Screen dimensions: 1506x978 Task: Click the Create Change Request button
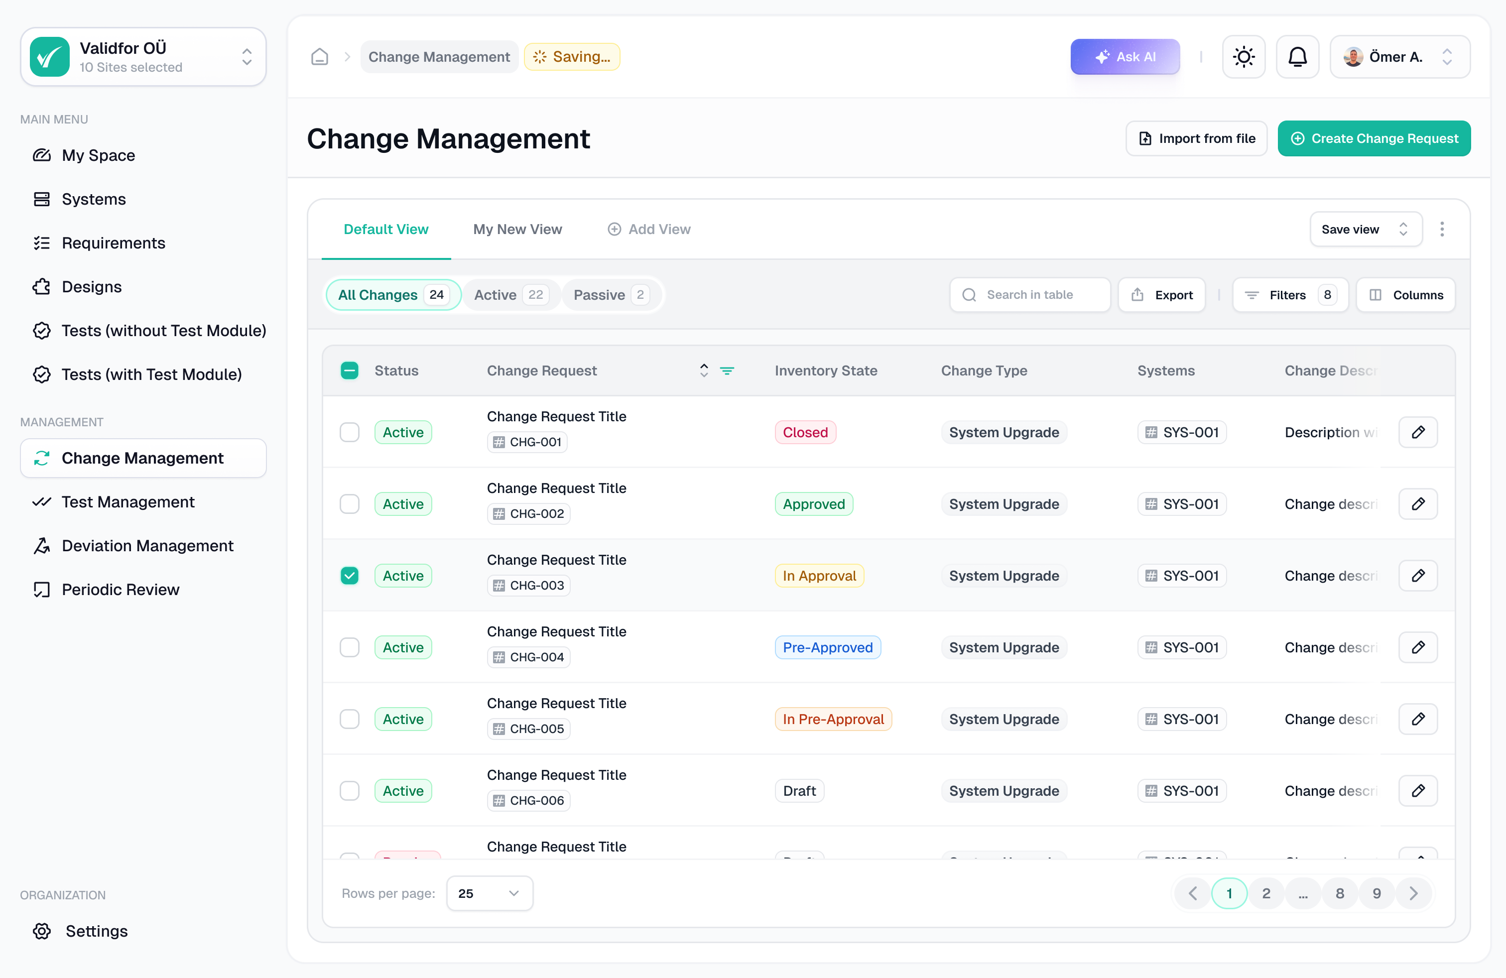tap(1374, 138)
